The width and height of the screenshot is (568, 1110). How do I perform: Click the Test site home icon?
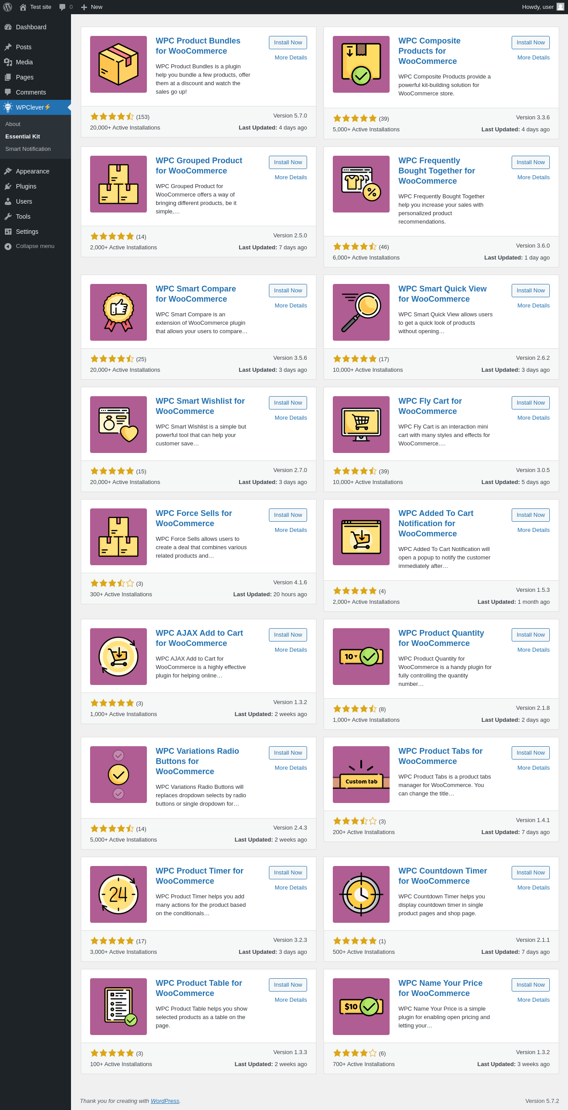point(23,7)
